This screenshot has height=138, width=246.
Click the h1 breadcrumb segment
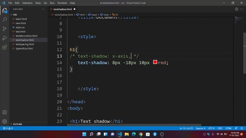(x=115, y=15)
